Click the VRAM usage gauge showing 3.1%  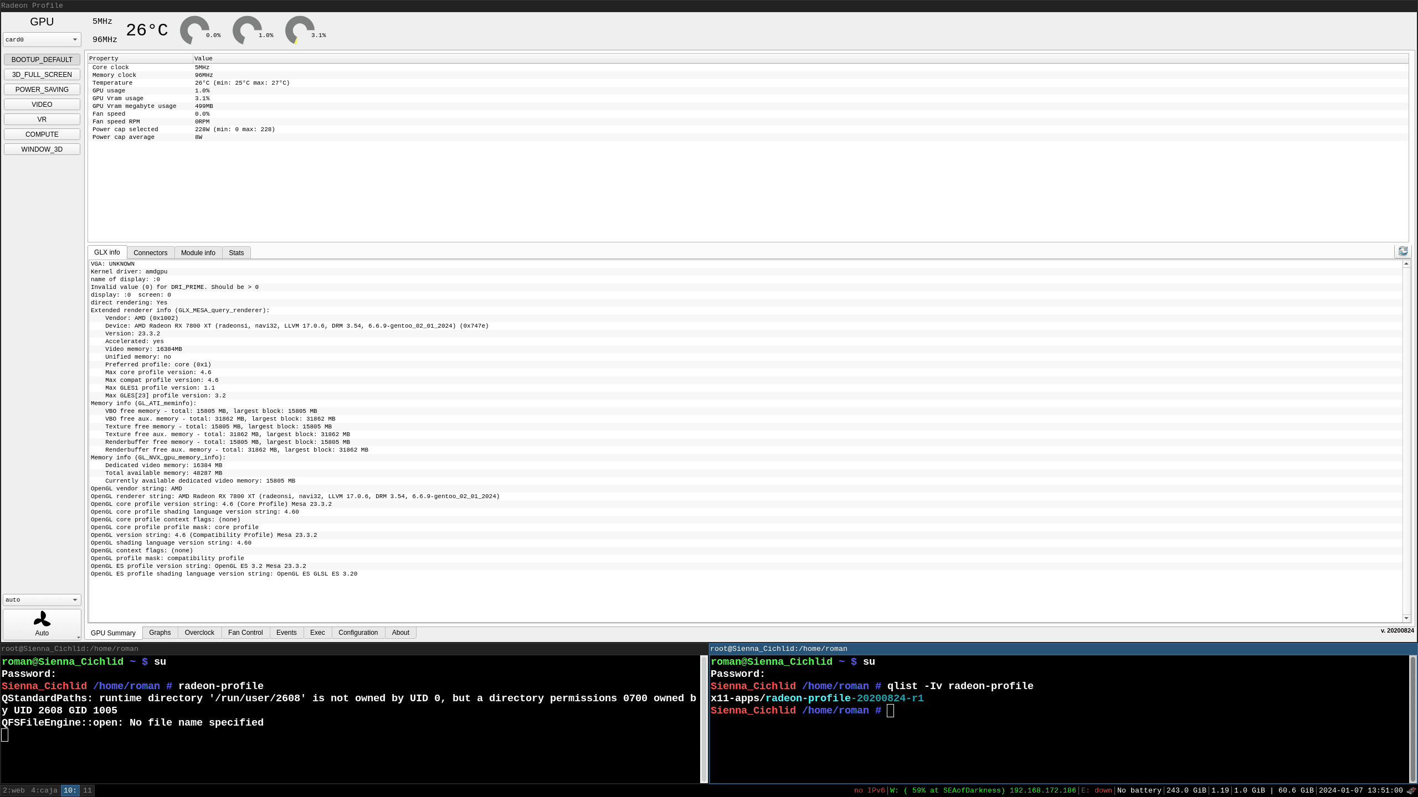[x=300, y=30]
